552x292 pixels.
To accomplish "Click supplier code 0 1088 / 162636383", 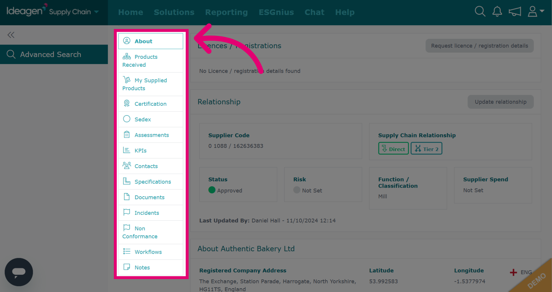I will point(236,146).
